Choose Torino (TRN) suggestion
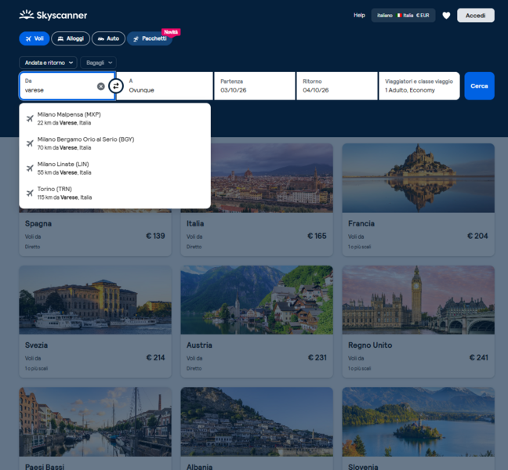This screenshot has height=470, width=508. point(114,193)
